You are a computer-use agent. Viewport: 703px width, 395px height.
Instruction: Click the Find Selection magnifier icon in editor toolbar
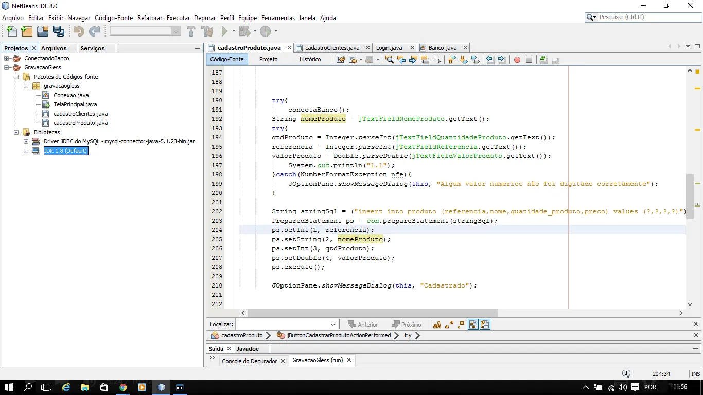(390, 60)
